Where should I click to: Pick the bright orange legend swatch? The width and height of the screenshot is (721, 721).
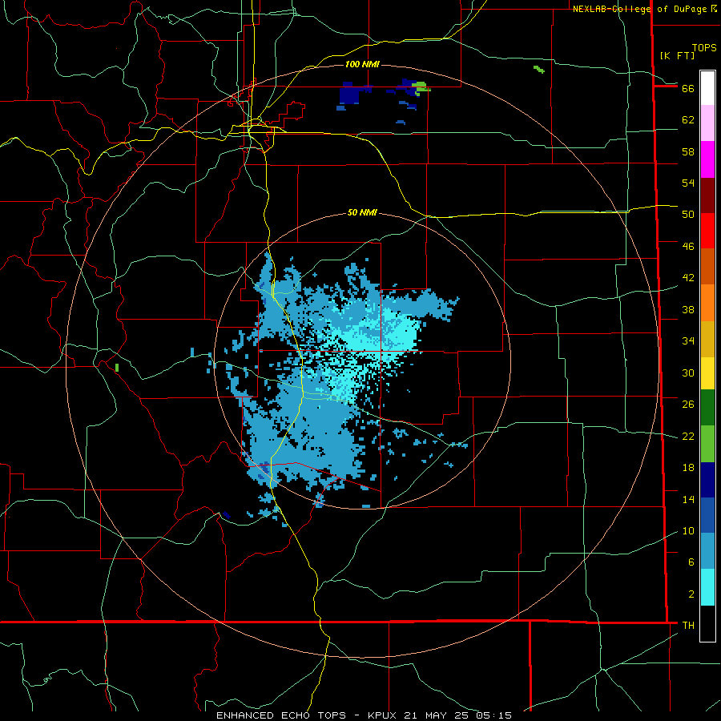[x=707, y=303]
